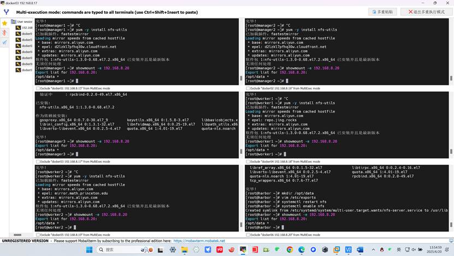Open the dark cube app in taskbar
Image resolution: width=454 pixels, height=256 pixels.
coord(325,249)
